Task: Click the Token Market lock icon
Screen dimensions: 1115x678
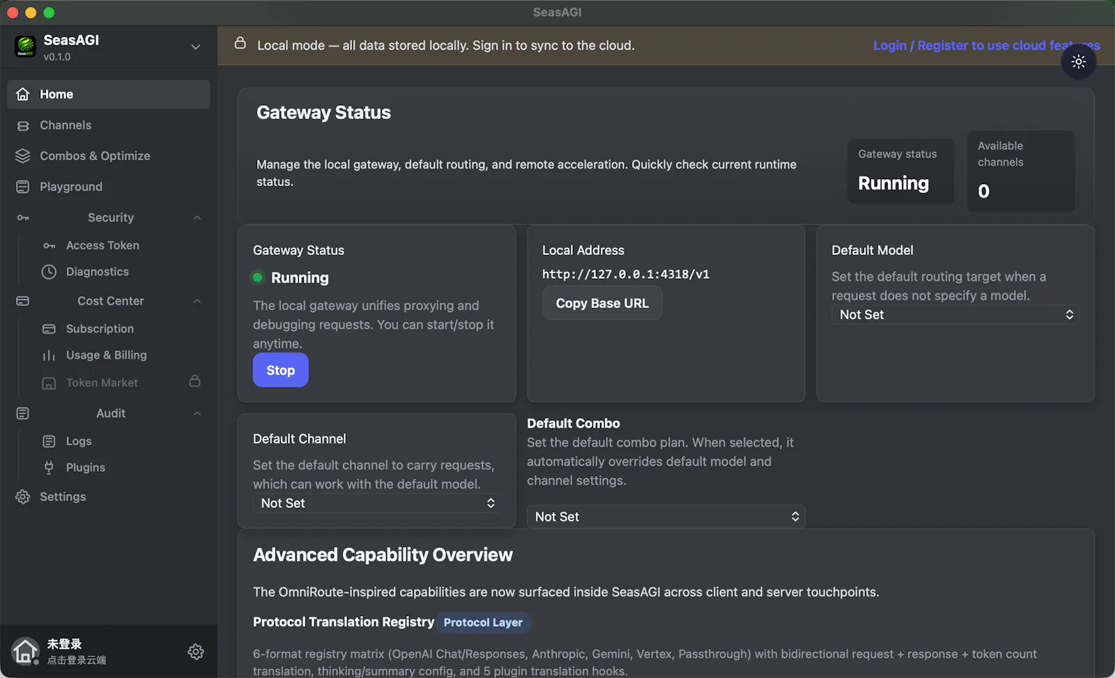Action: [195, 381]
